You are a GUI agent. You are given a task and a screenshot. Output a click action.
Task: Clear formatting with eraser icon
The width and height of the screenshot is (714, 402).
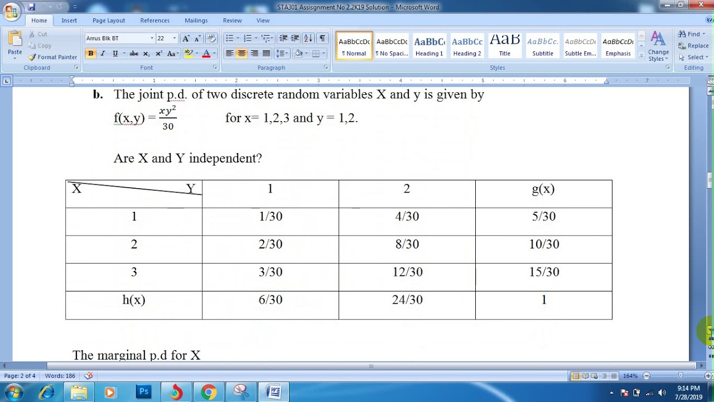pos(211,39)
